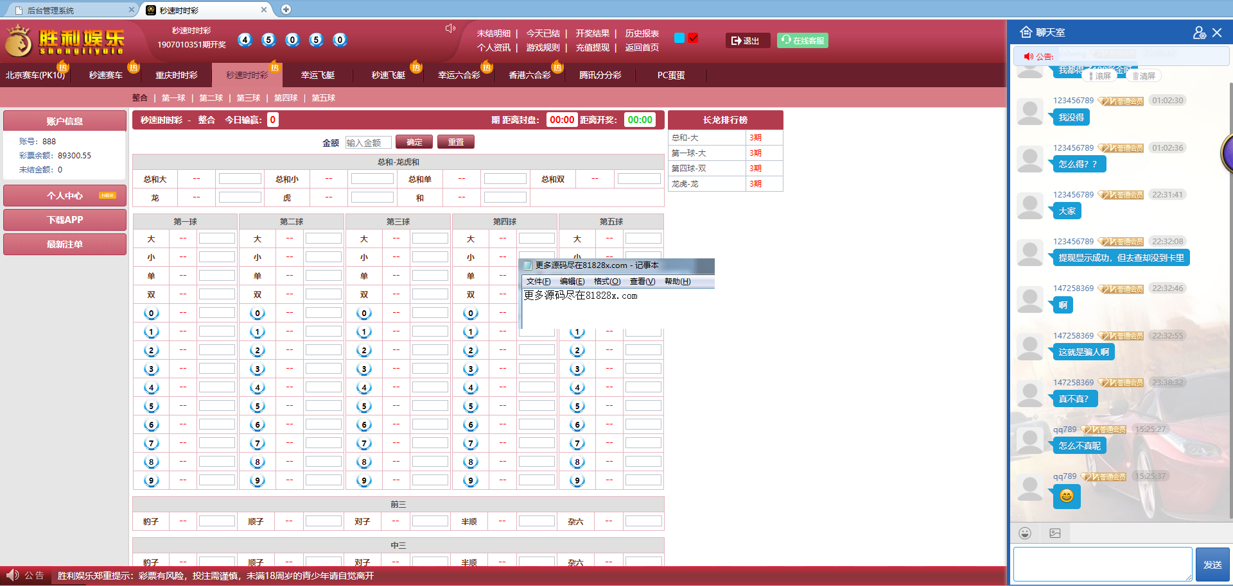The height and width of the screenshot is (586, 1233).
Task: Open new browser tab with plus icon
Action: (286, 9)
